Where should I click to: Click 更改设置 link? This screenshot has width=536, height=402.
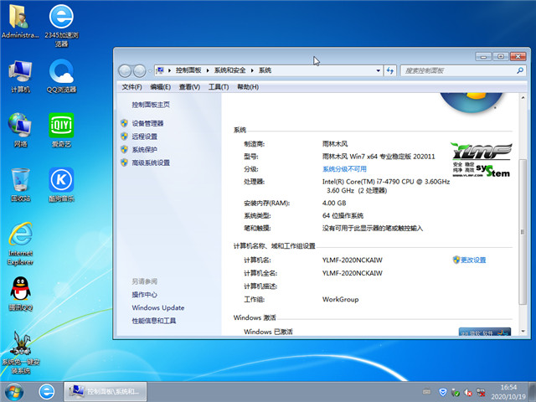pyautogui.click(x=473, y=260)
